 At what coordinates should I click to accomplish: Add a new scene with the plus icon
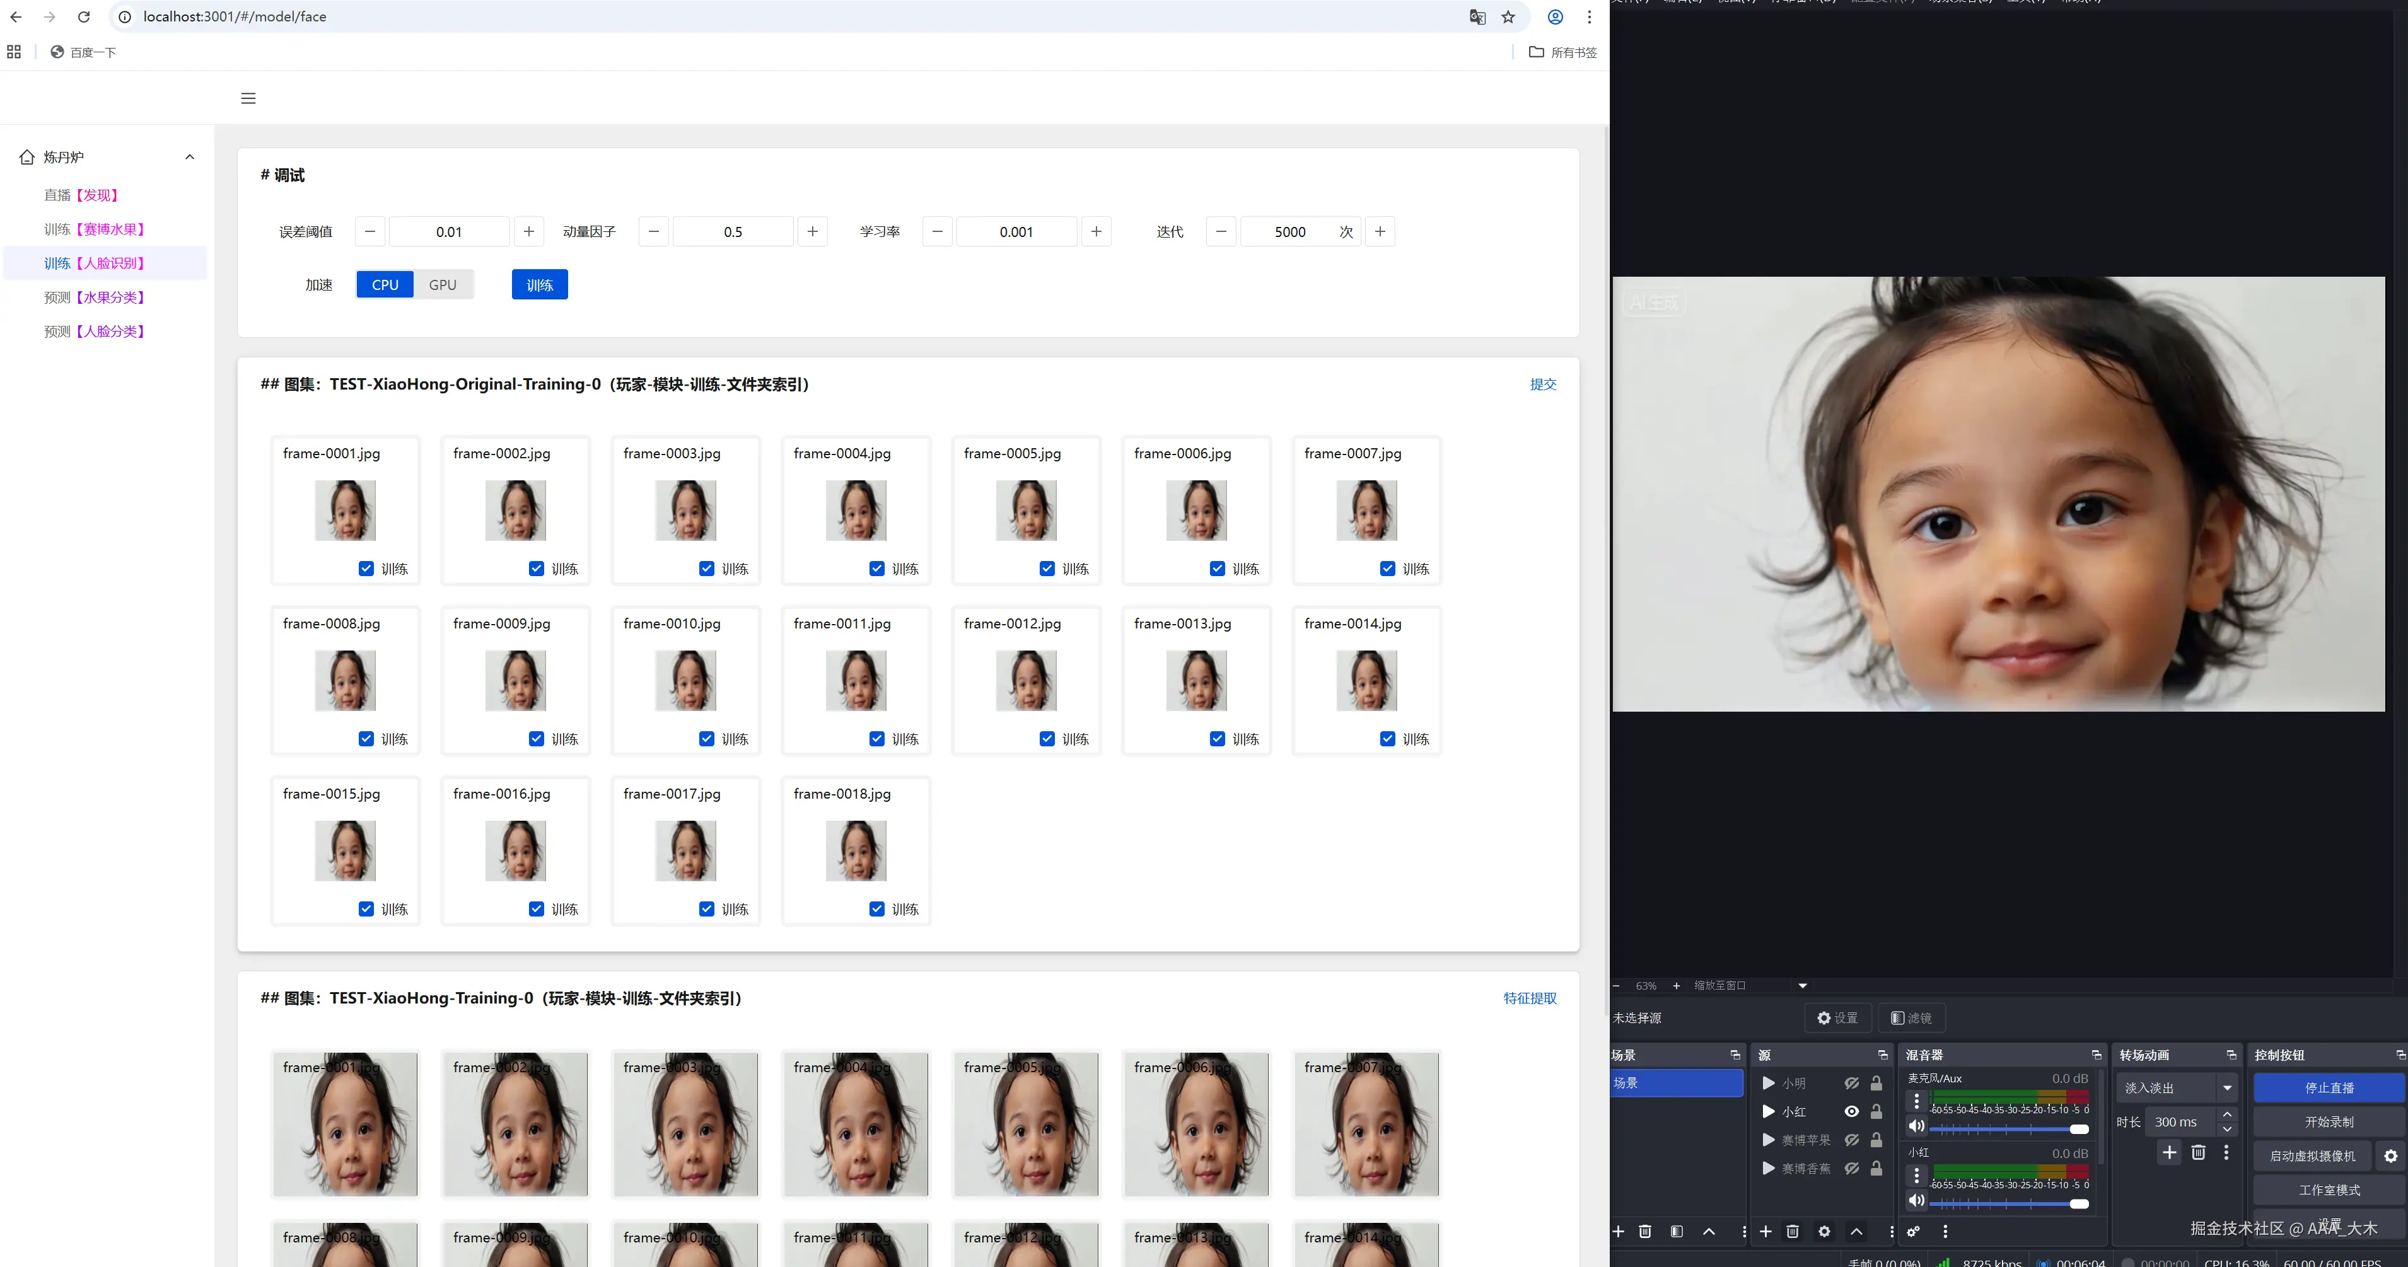(x=1619, y=1232)
